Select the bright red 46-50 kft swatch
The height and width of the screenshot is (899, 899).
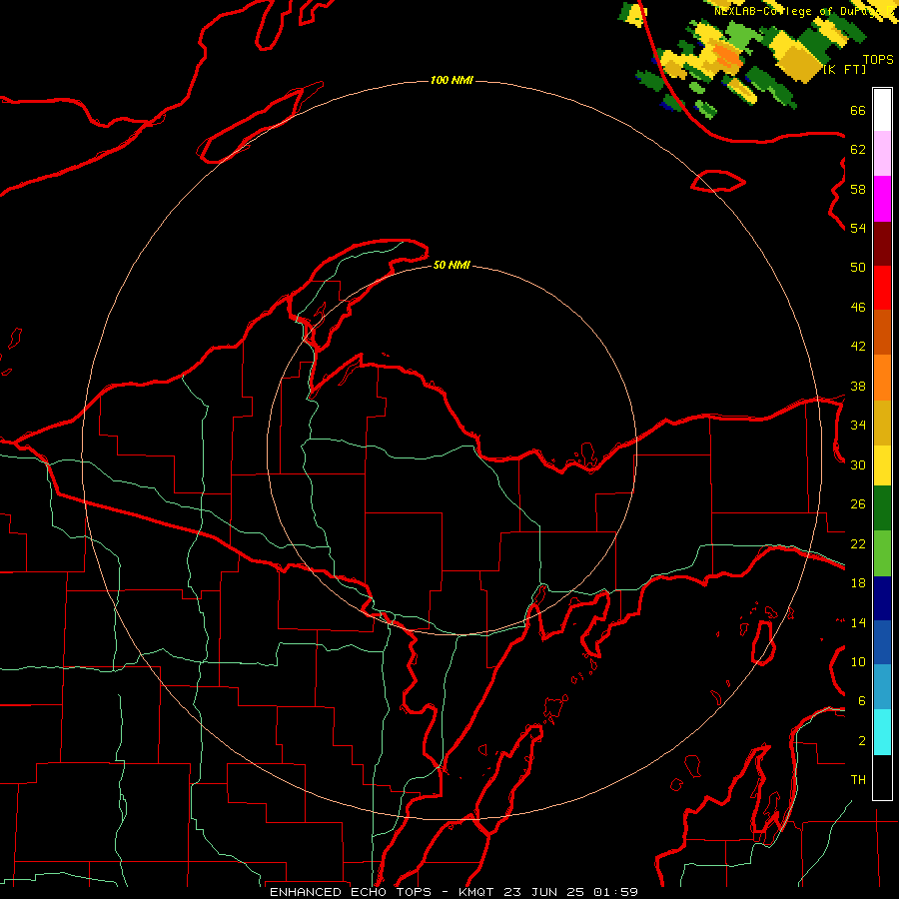pos(882,288)
